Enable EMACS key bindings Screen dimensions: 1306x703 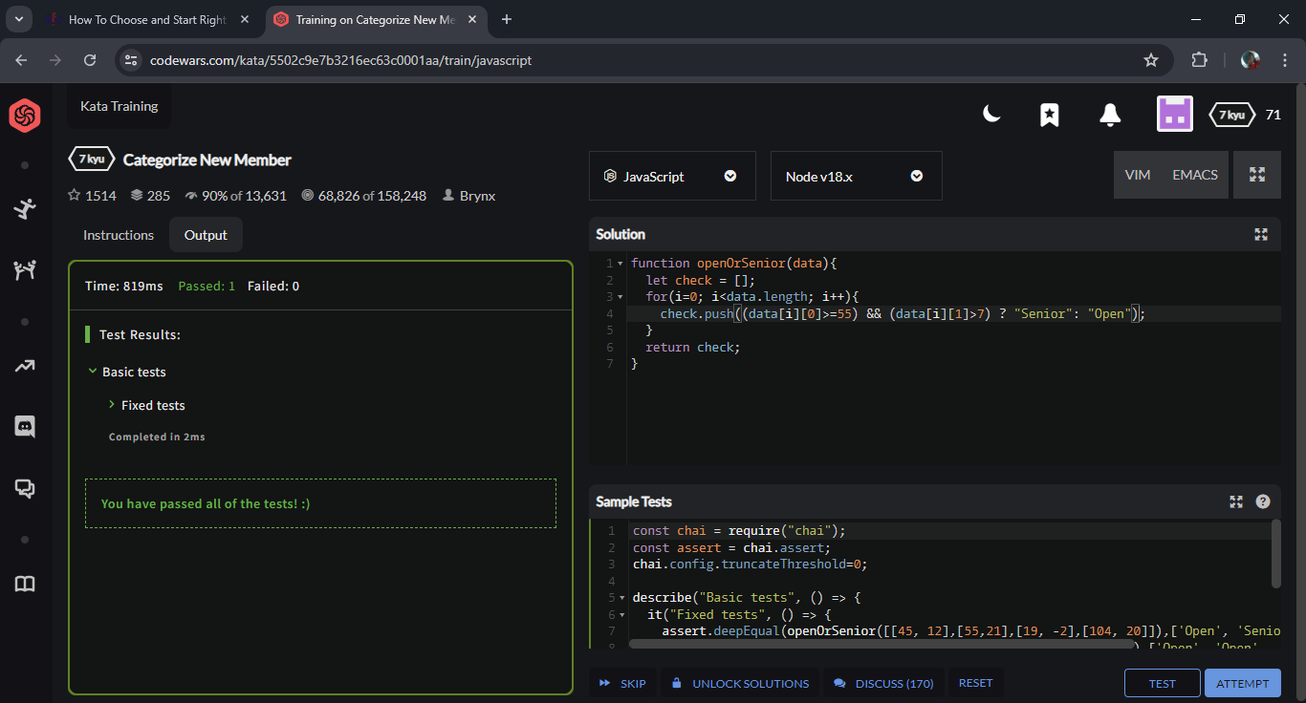1195,175
